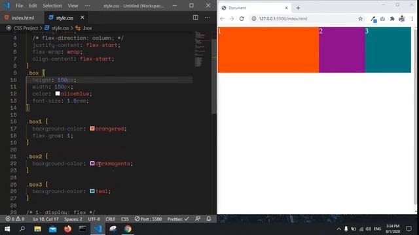Bookmark this page with the star icon
The height and width of the screenshot is (235, 419).
click(361, 19)
